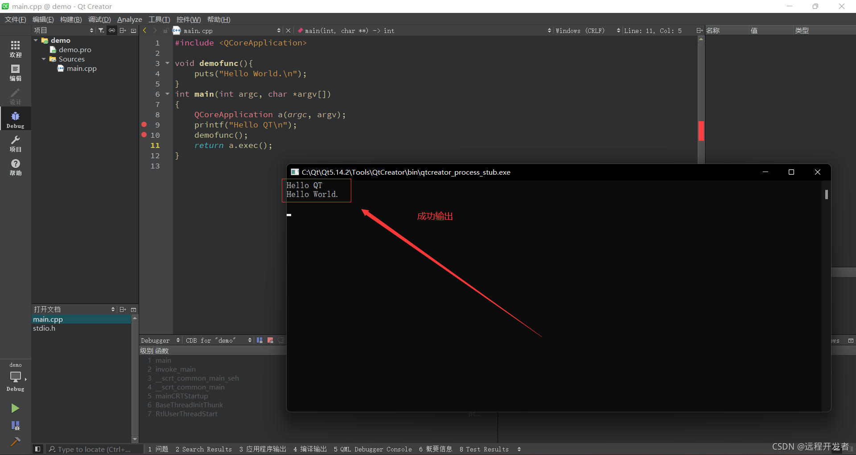Show the 4 编译输出 compile output pane
The width and height of the screenshot is (856, 455).
point(310,449)
